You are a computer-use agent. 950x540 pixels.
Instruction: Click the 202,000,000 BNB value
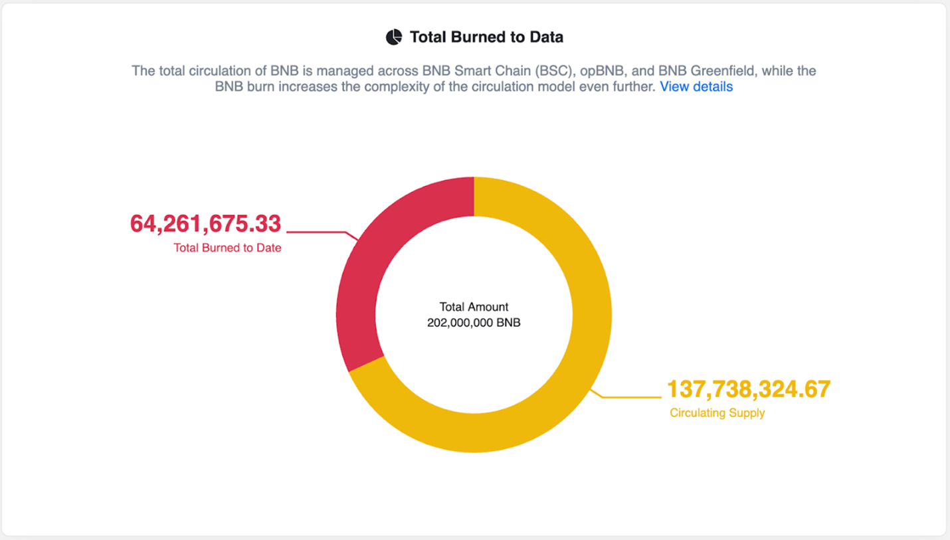pos(474,323)
